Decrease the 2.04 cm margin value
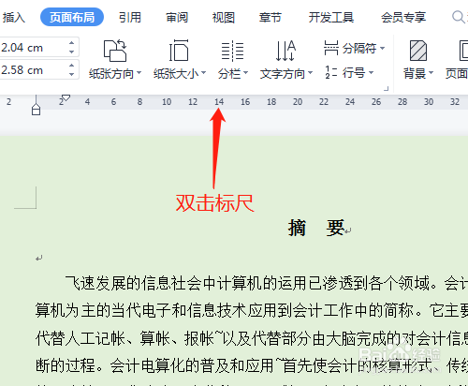 coord(72,52)
